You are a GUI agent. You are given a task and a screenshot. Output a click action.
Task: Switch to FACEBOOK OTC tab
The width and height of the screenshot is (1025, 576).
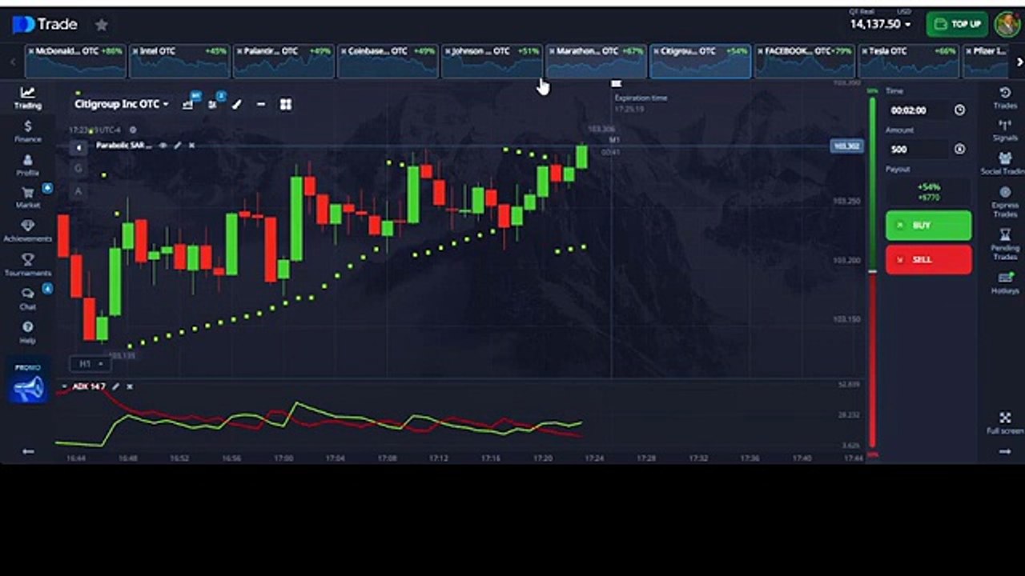click(x=804, y=61)
